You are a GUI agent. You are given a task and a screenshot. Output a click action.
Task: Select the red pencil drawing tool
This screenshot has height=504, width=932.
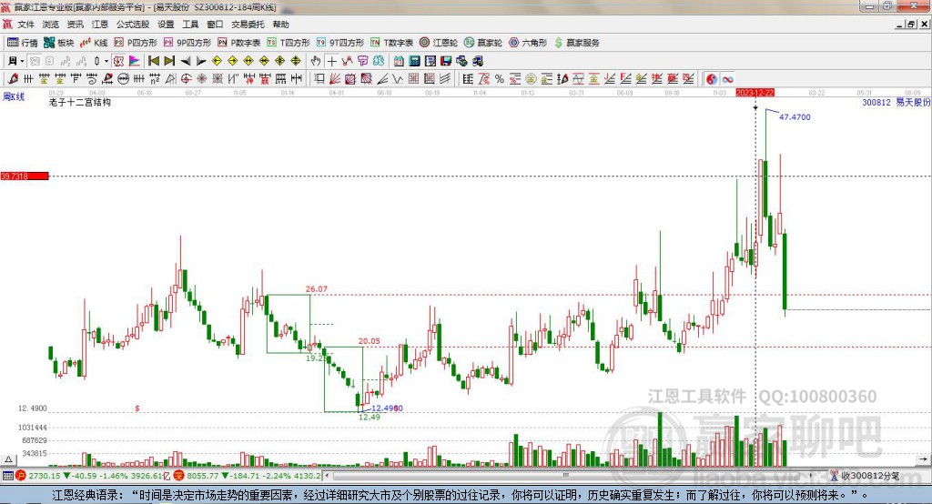13,78
